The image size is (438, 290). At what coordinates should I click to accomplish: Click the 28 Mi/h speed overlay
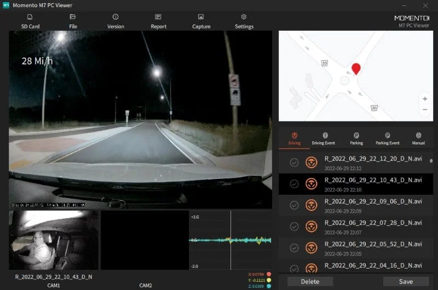pyautogui.click(x=37, y=61)
